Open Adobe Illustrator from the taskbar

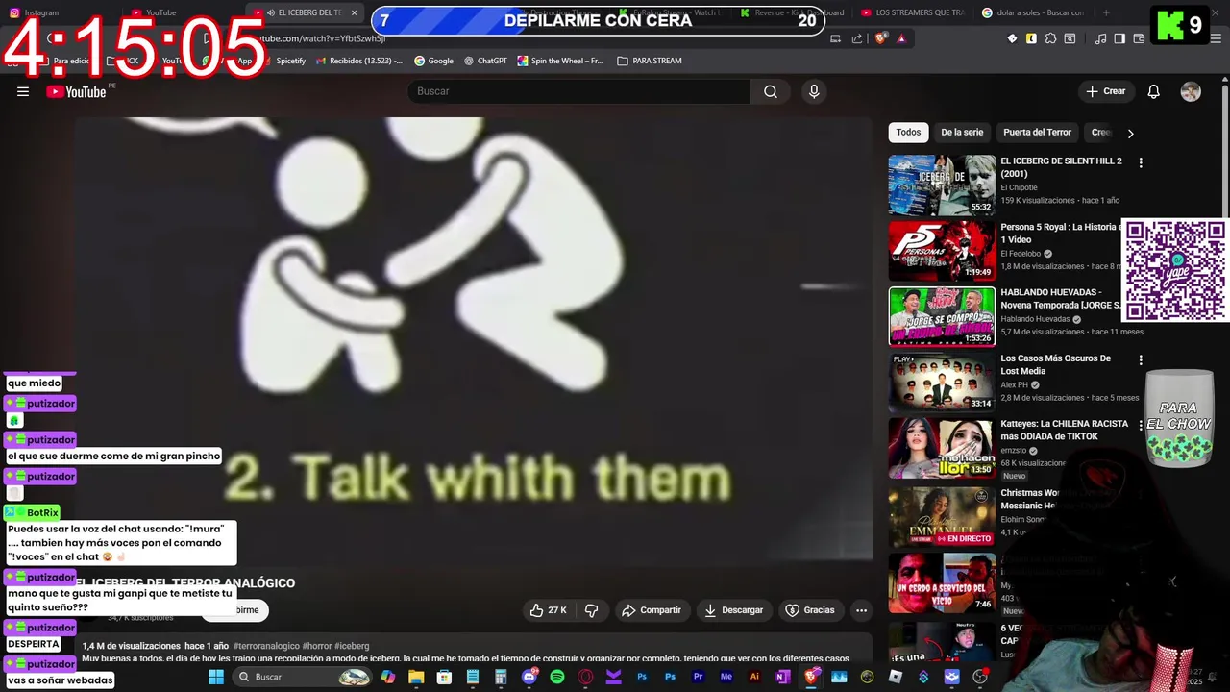754,677
